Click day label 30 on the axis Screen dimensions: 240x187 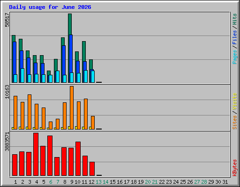218,182
